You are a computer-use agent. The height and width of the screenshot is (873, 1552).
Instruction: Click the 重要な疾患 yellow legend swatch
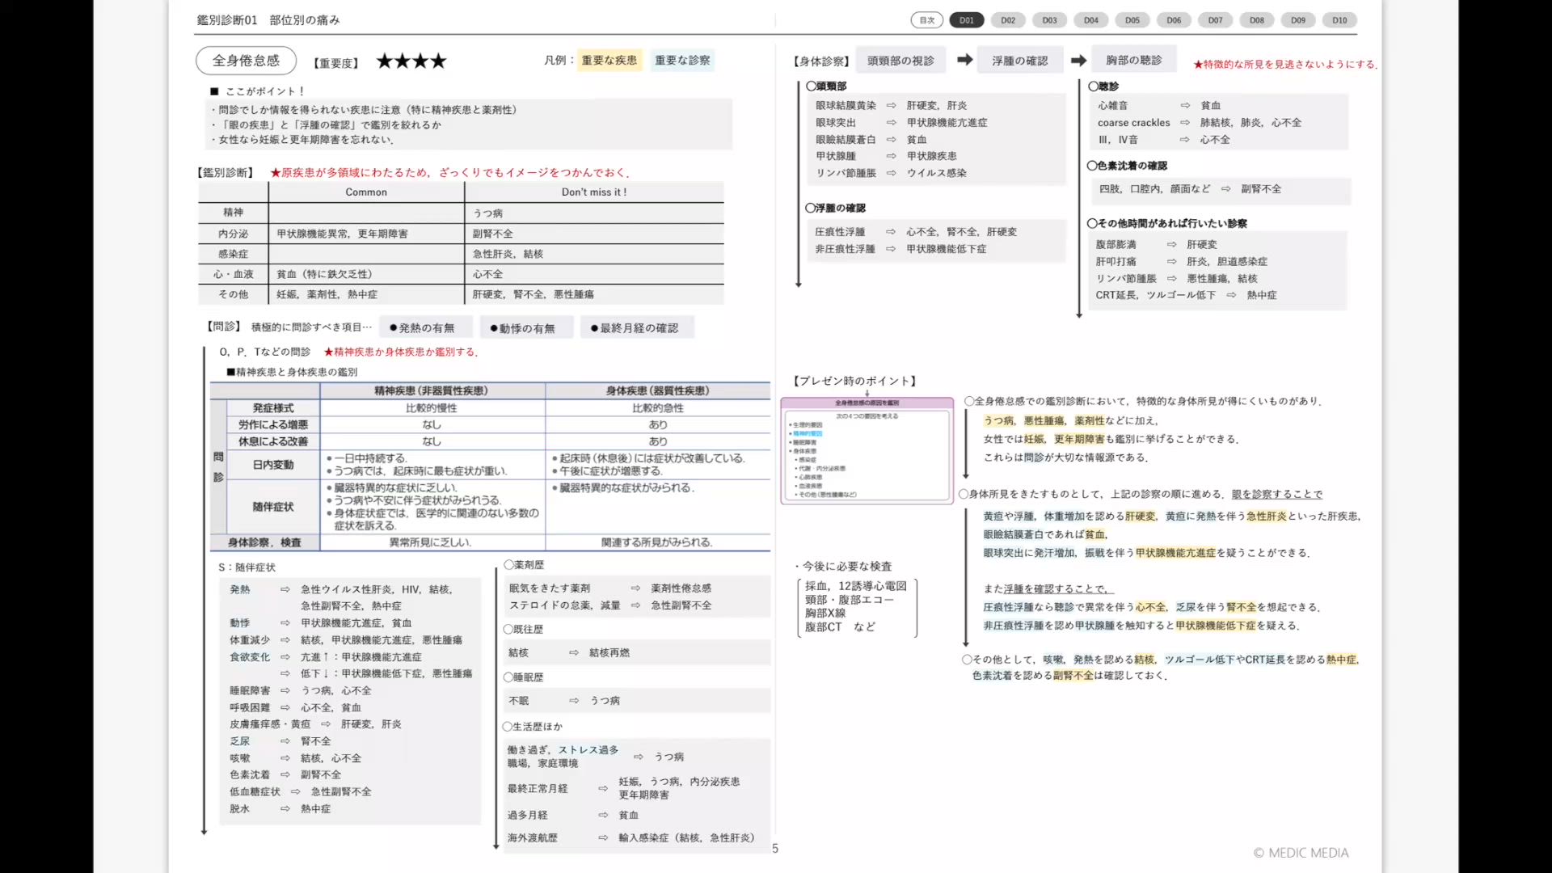point(609,60)
